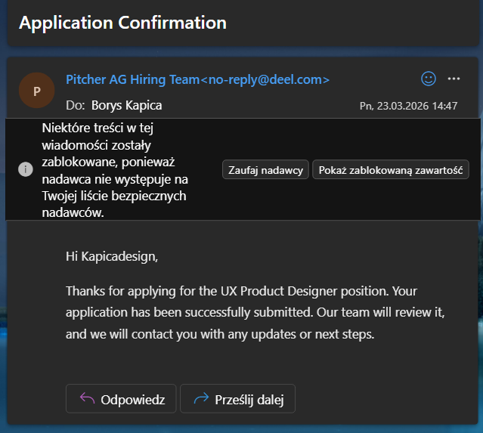The image size is (483, 433).
Task: Select recipient Borys Kapica
Action: tap(126, 105)
